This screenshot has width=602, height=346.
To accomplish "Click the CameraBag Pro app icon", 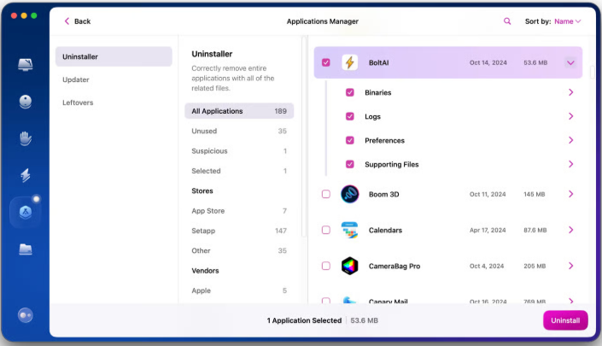I will [x=349, y=266].
